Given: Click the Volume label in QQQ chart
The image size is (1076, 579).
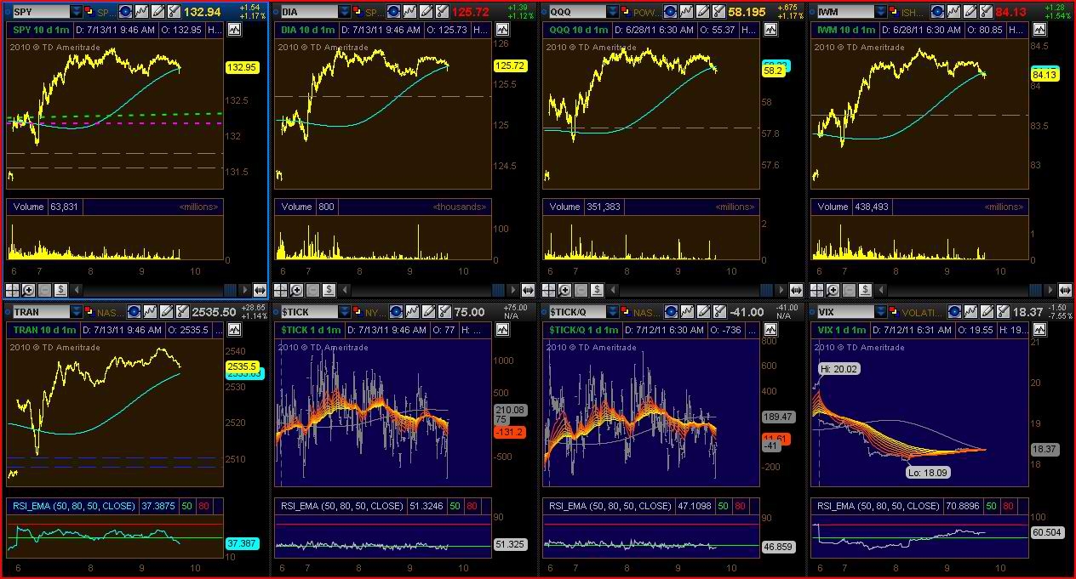Looking at the screenshot, I should (564, 207).
